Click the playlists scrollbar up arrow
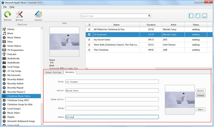 pos(42,28)
